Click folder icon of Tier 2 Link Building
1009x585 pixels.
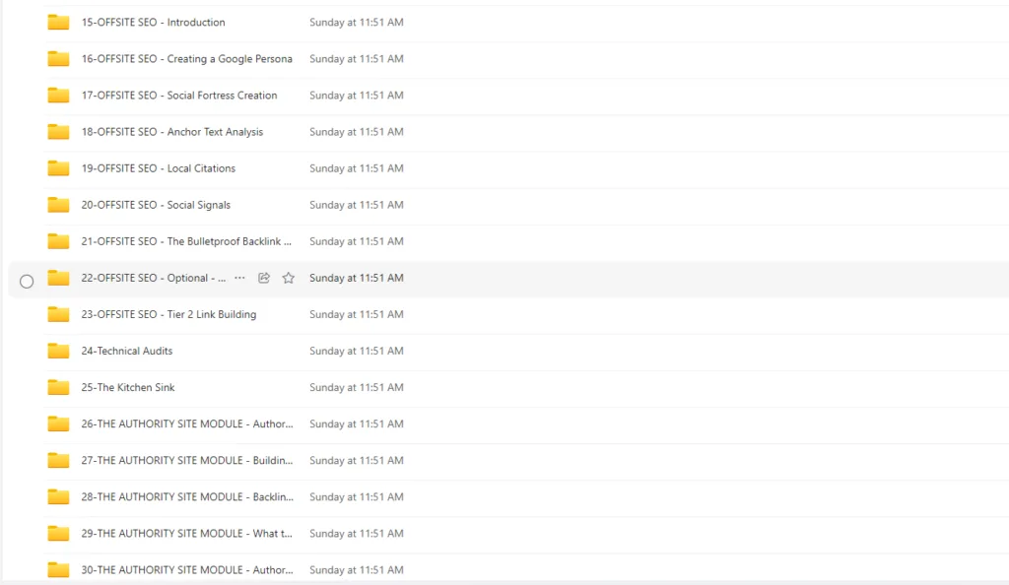click(58, 314)
